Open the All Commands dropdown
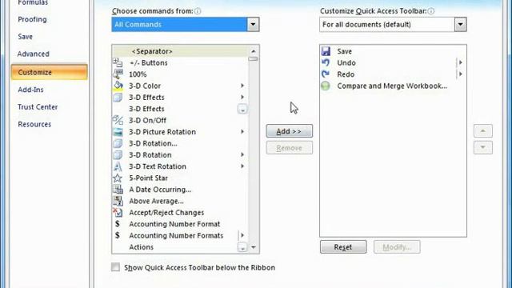This screenshot has width=512, height=288. 253,25
